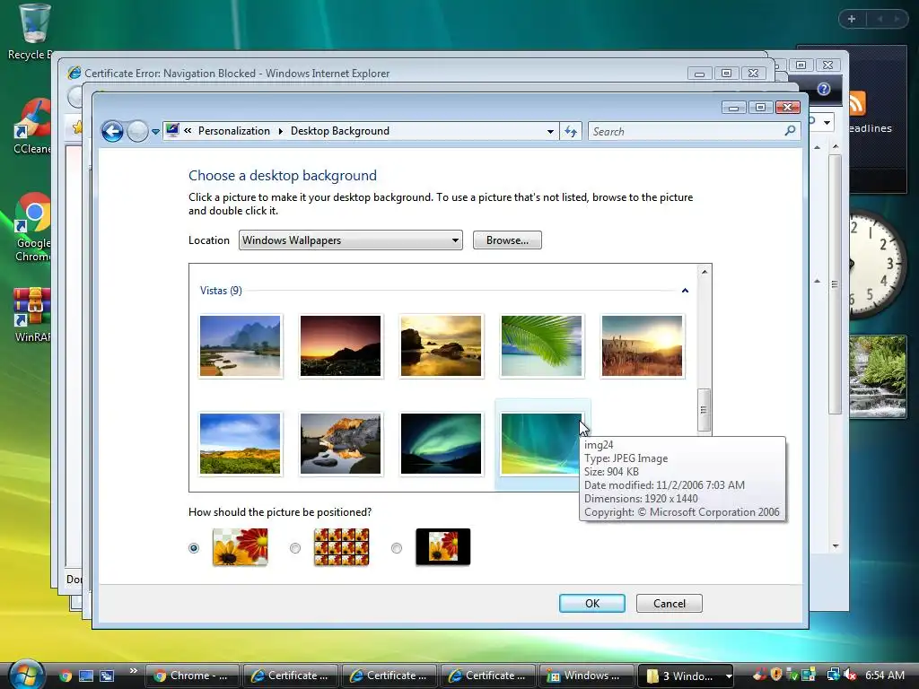Click the Cancel button
This screenshot has width=919, height=689.
670,604
